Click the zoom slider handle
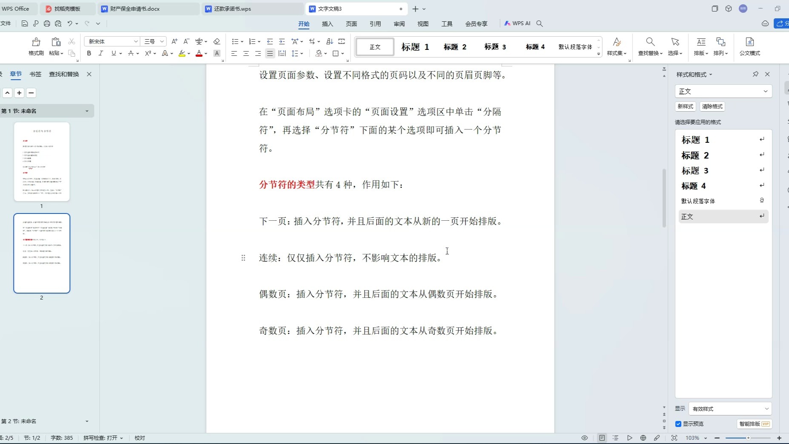Viewport: 789px width, 444px height. coord(748,438)
